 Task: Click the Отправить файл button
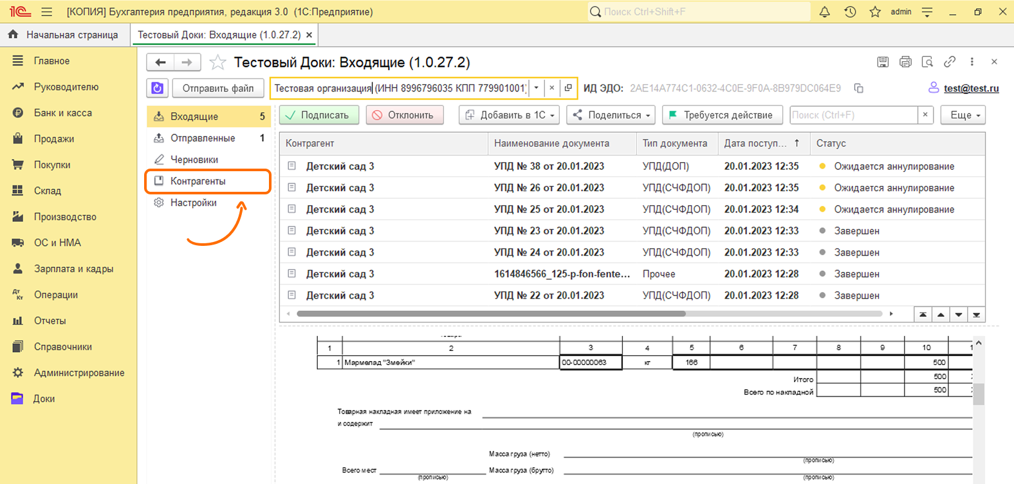[x=218, y=88]
